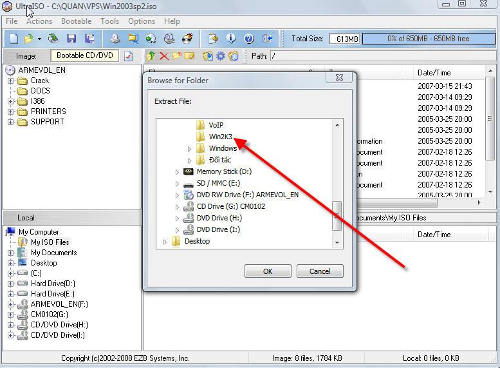Screen dimensions: 500x368
Task: Click the image properties checkmark icon
Action: pyautogui.click(x=129, y=56)
